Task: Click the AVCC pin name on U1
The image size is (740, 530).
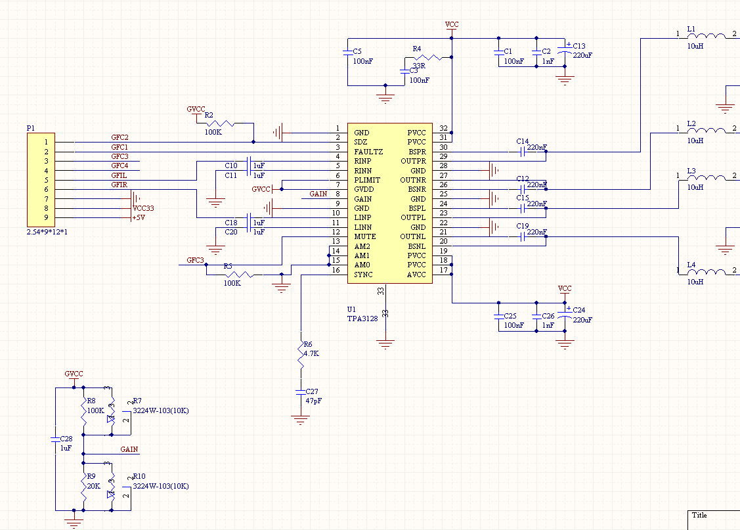Action: click(416, 275)
